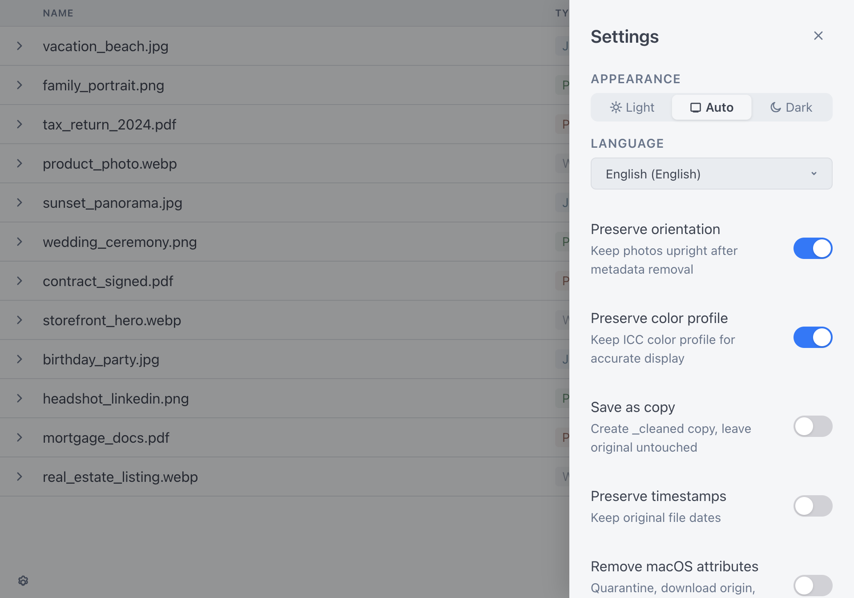The height and width of the screenshot is (598, 854).
Task: Click the sun icon for Light mode
Action: coord(616,107)
